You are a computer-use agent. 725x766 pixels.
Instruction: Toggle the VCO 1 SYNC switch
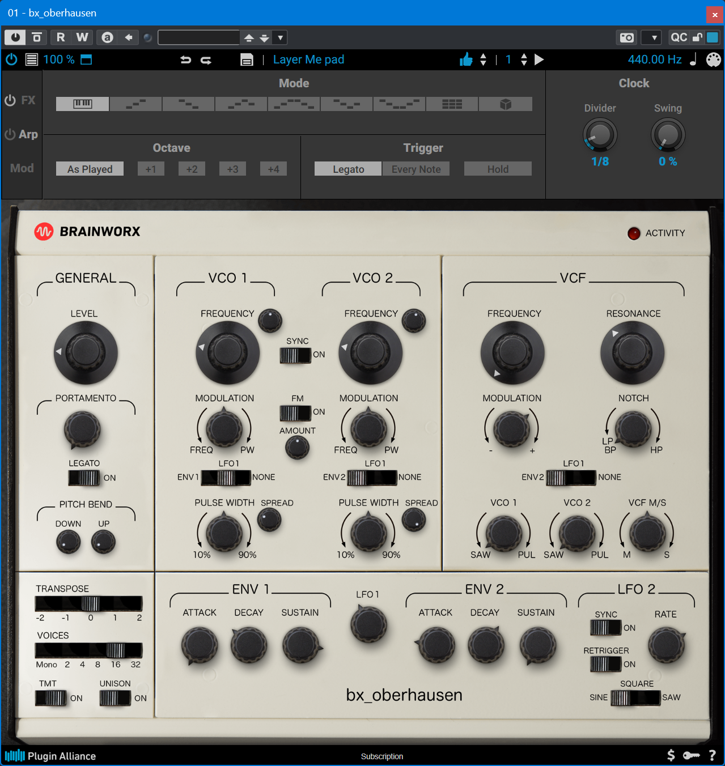pyautogui.click(x=296, y=355)
